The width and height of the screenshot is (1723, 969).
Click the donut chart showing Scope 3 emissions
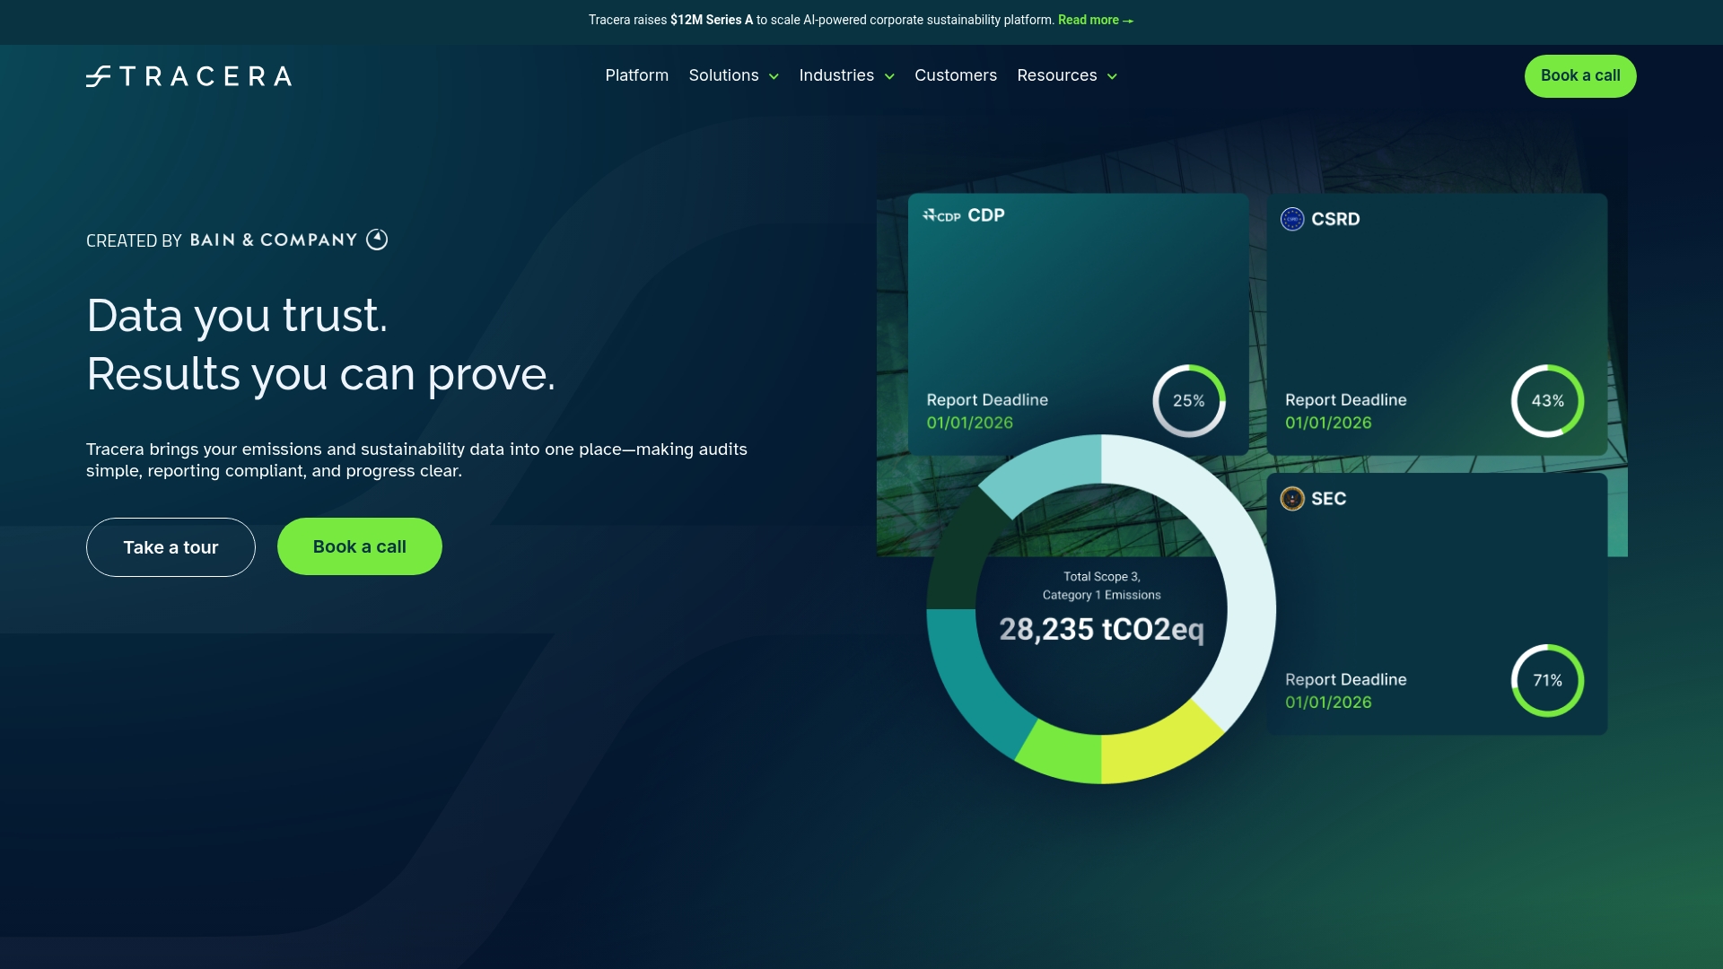[1104, 610]
